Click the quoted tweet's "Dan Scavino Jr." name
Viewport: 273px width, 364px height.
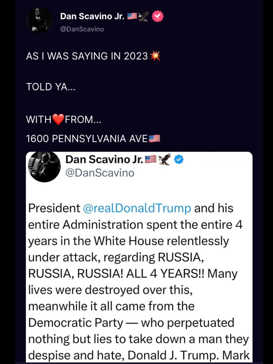pos(104,160)
